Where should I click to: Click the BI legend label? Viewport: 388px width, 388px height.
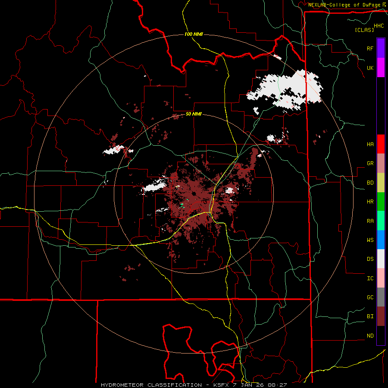click(370, 316)
